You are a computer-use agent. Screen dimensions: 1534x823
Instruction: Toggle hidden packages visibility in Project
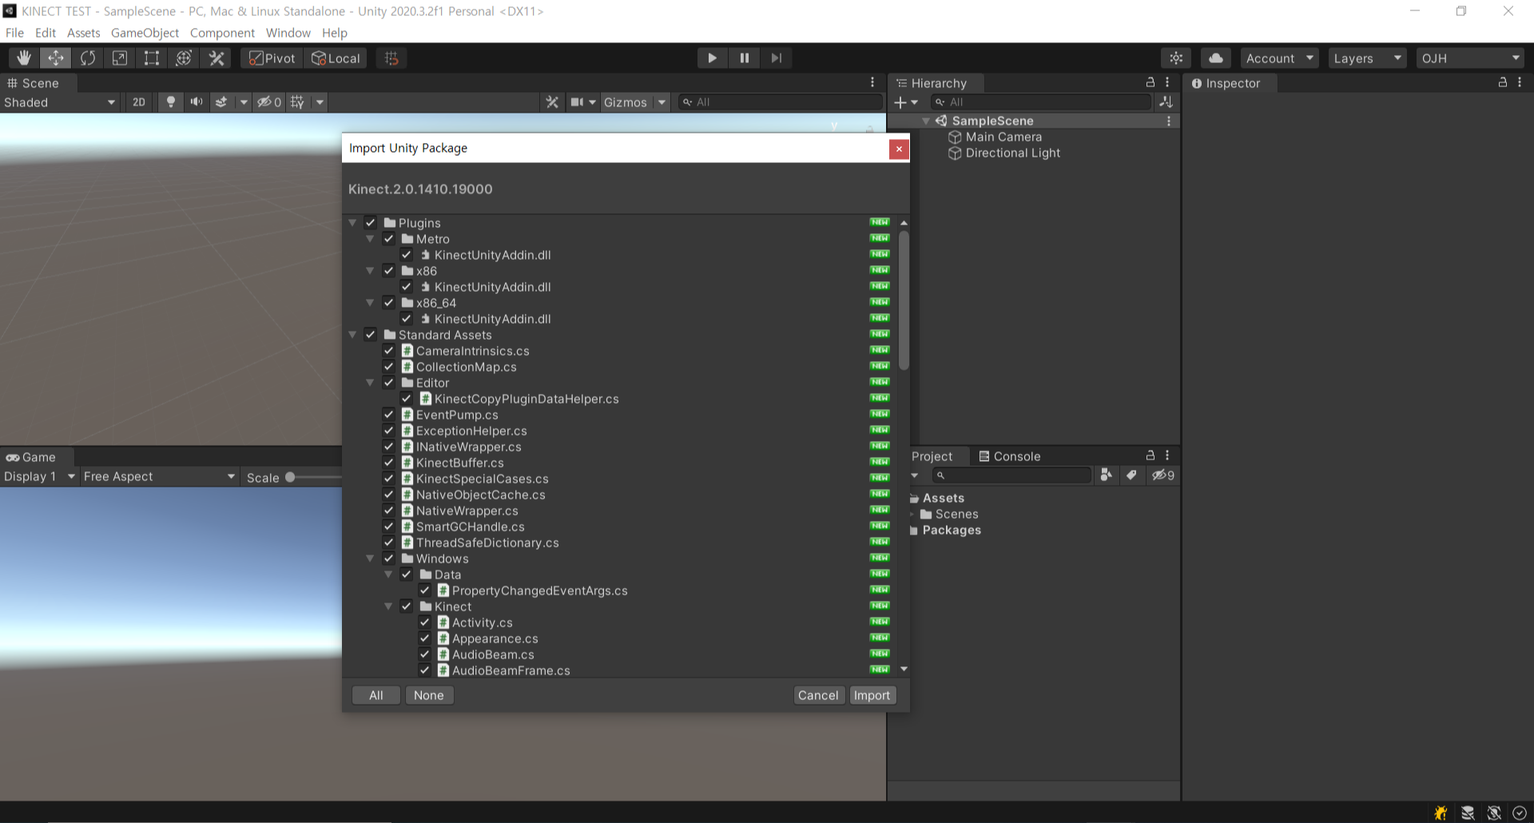click(x=1163, y=475)
